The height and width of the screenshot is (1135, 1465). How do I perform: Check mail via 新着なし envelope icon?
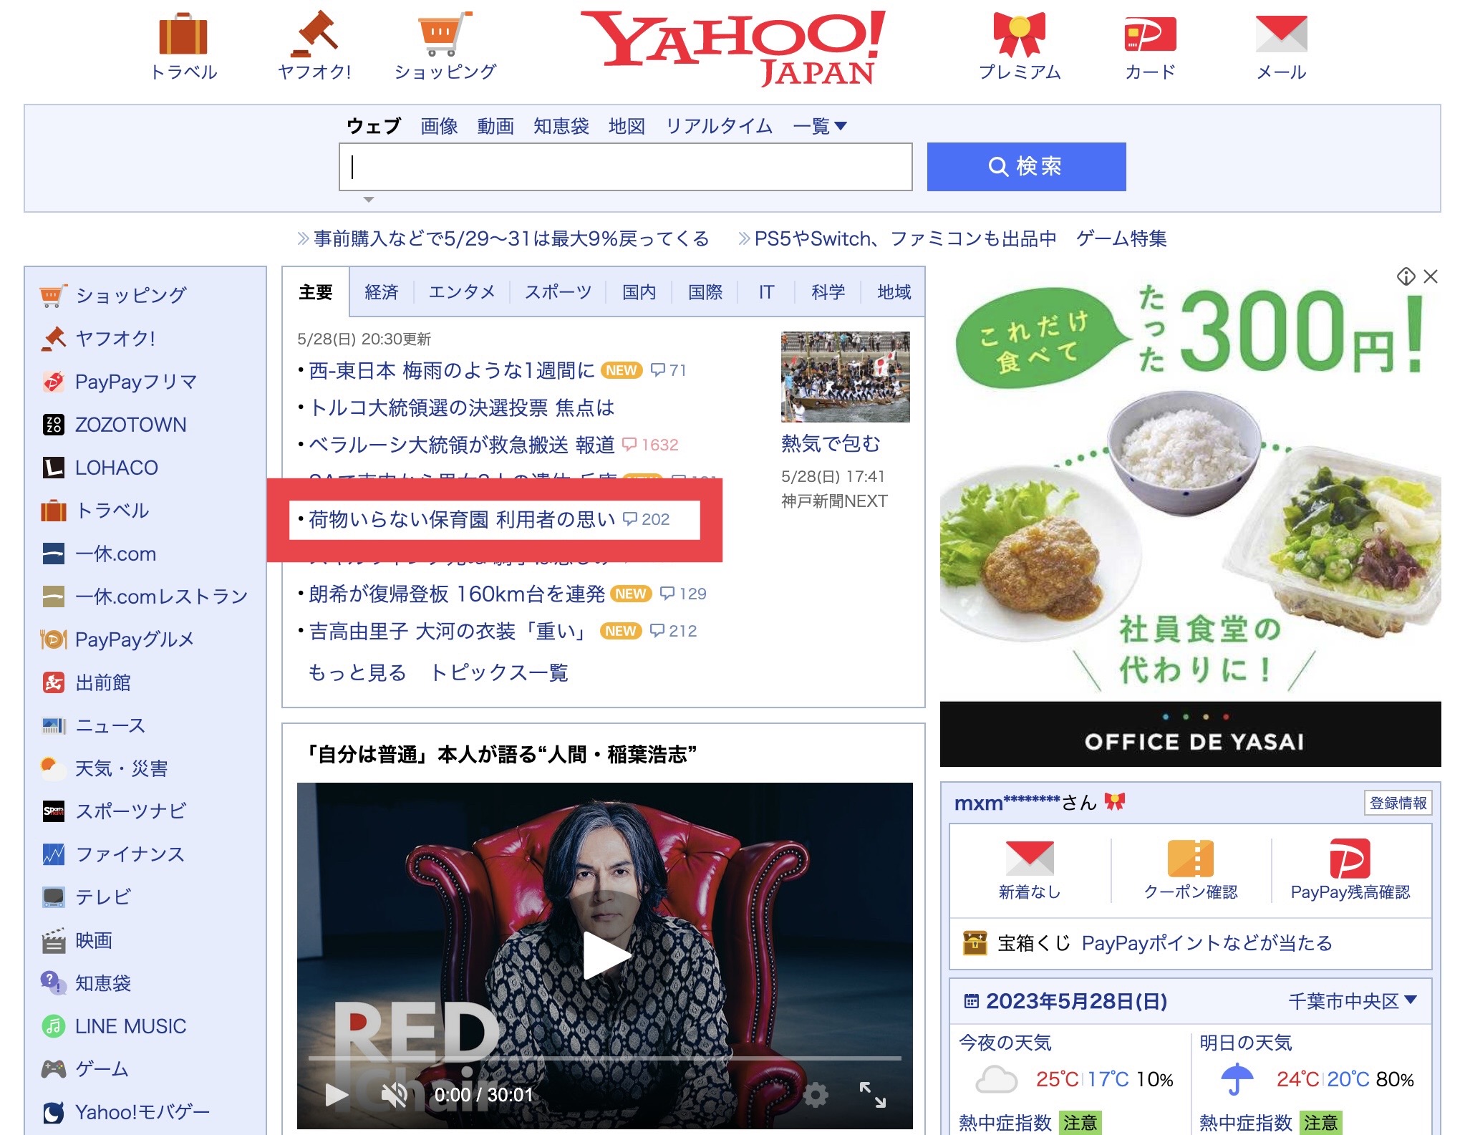1030,858
